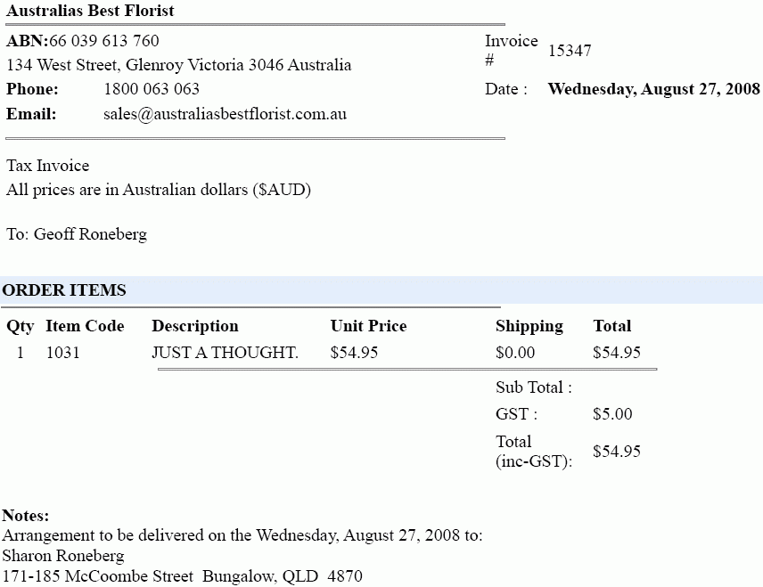Click the phone number 1800 063 063
This screenshot has width=763, height=587.
pos(152,89)
